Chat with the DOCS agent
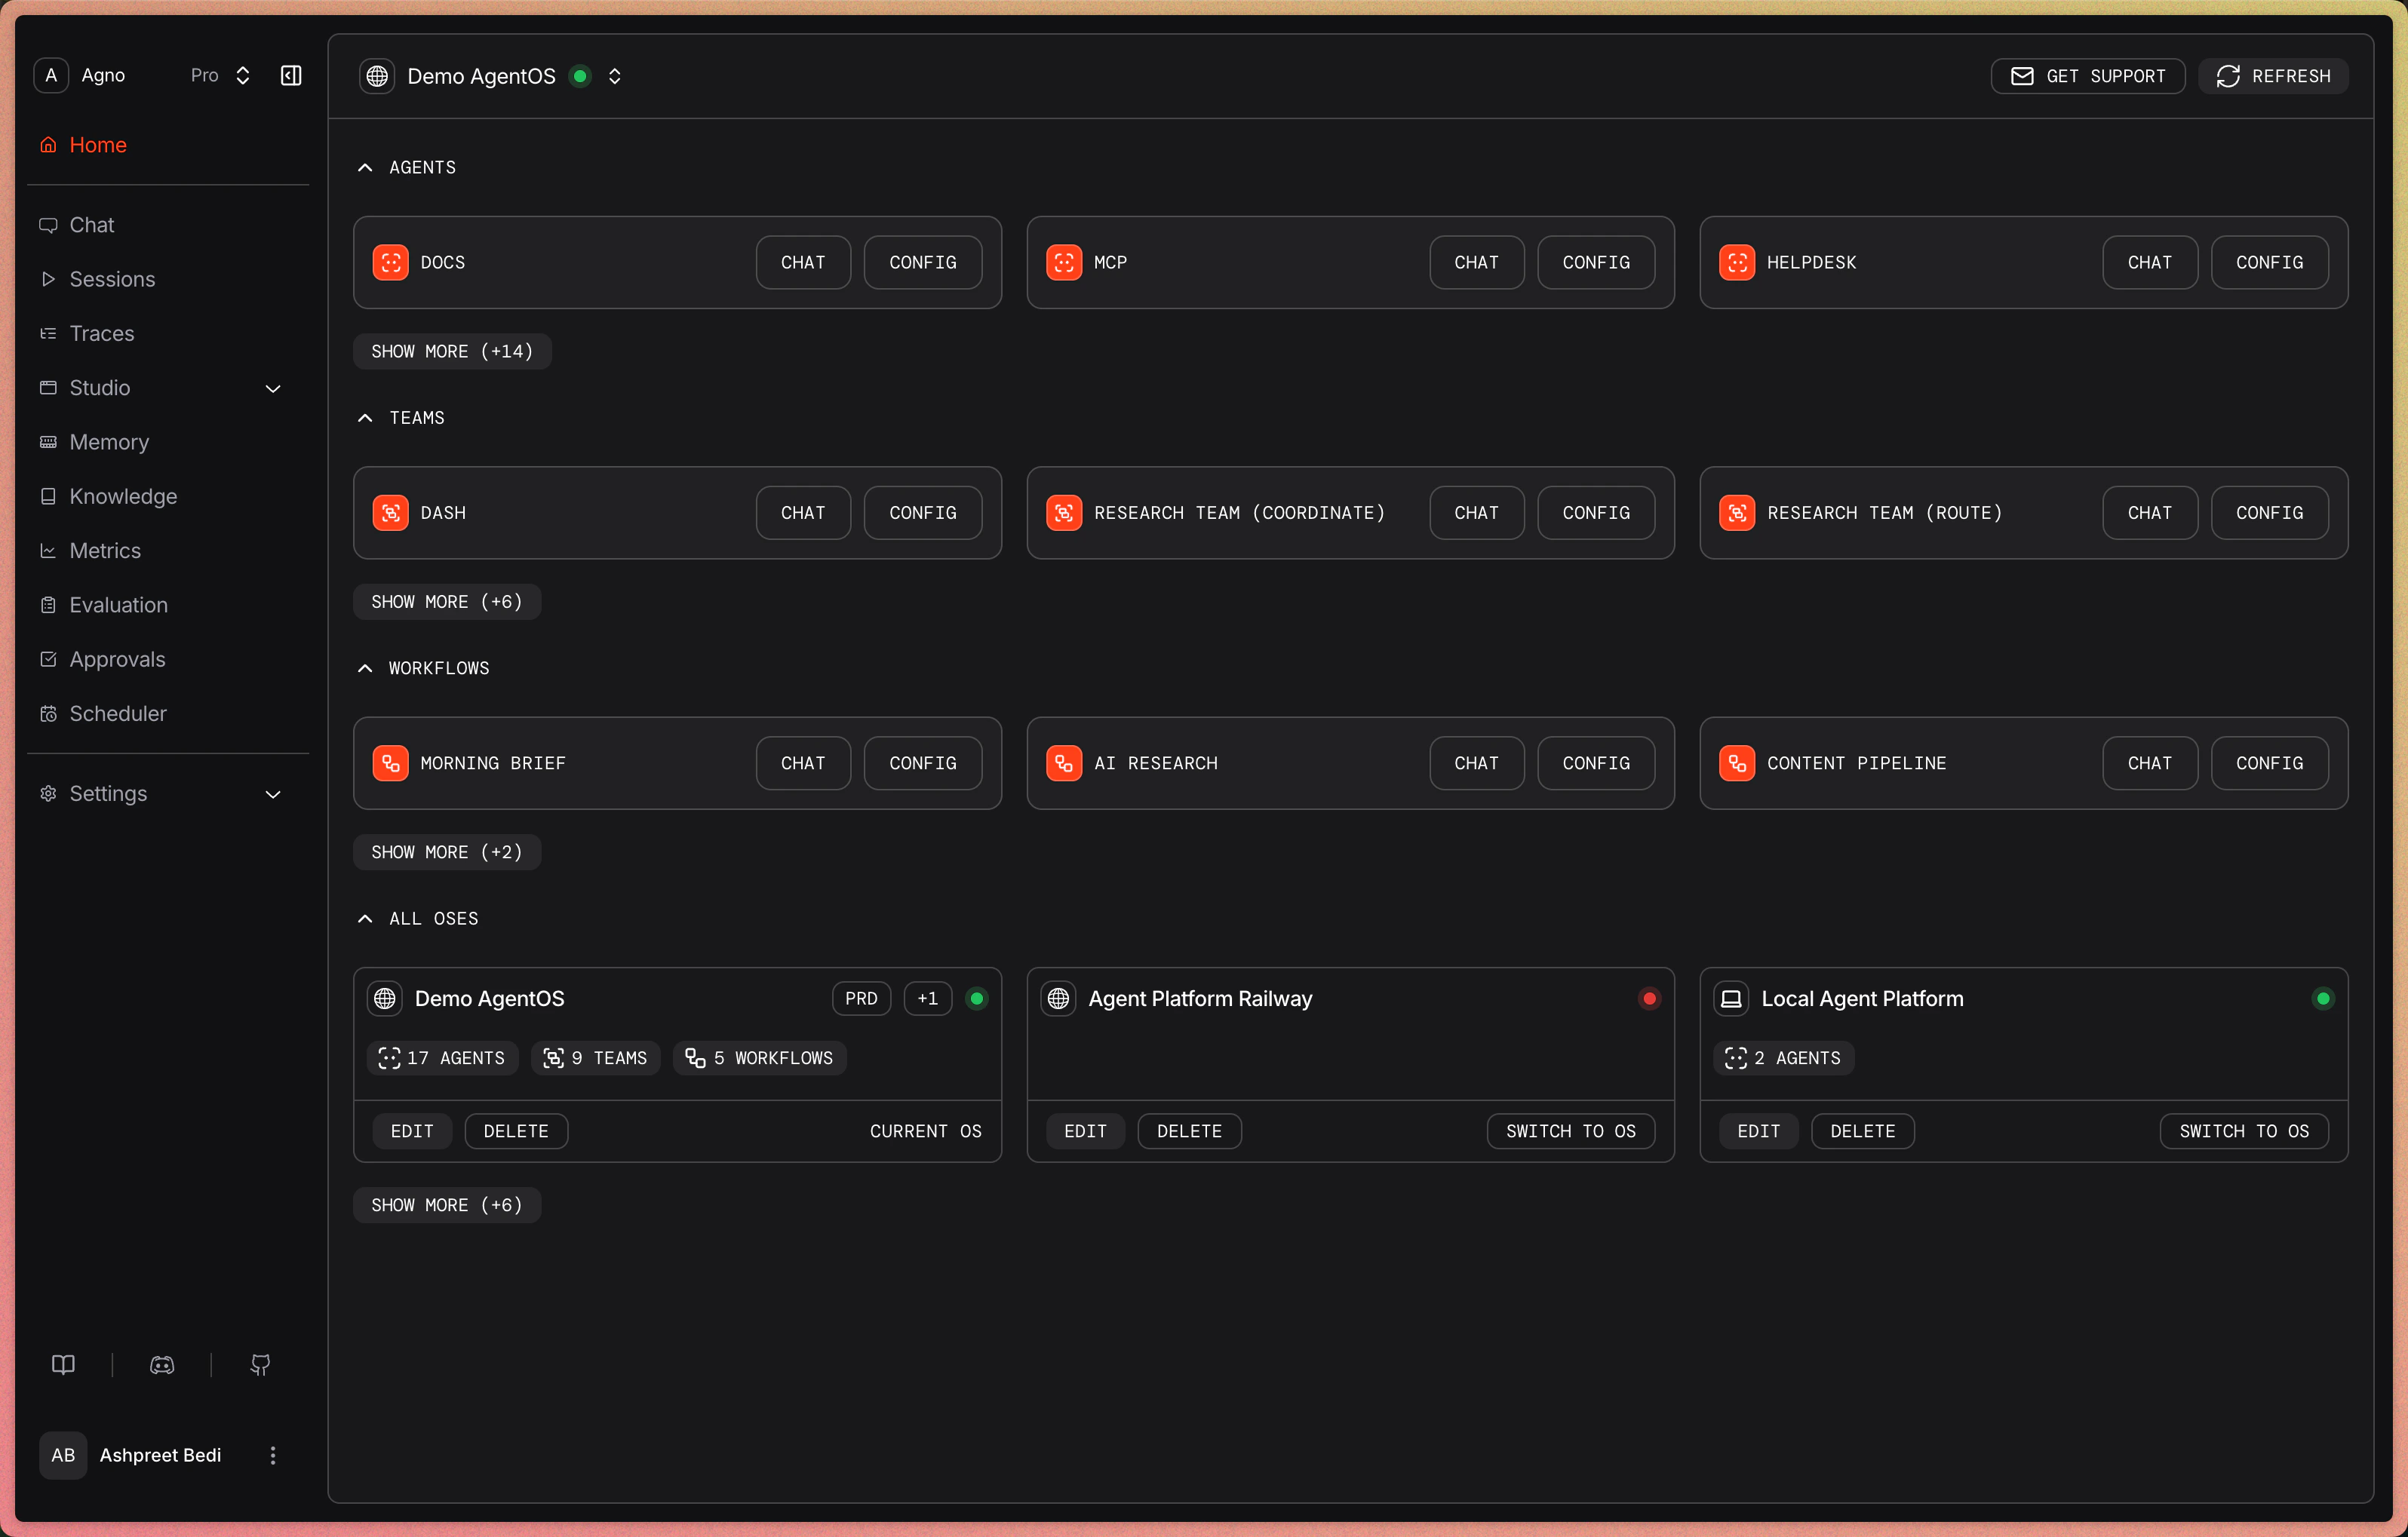The width and height of the screenshot is (2408, 1537). (803, 262)
